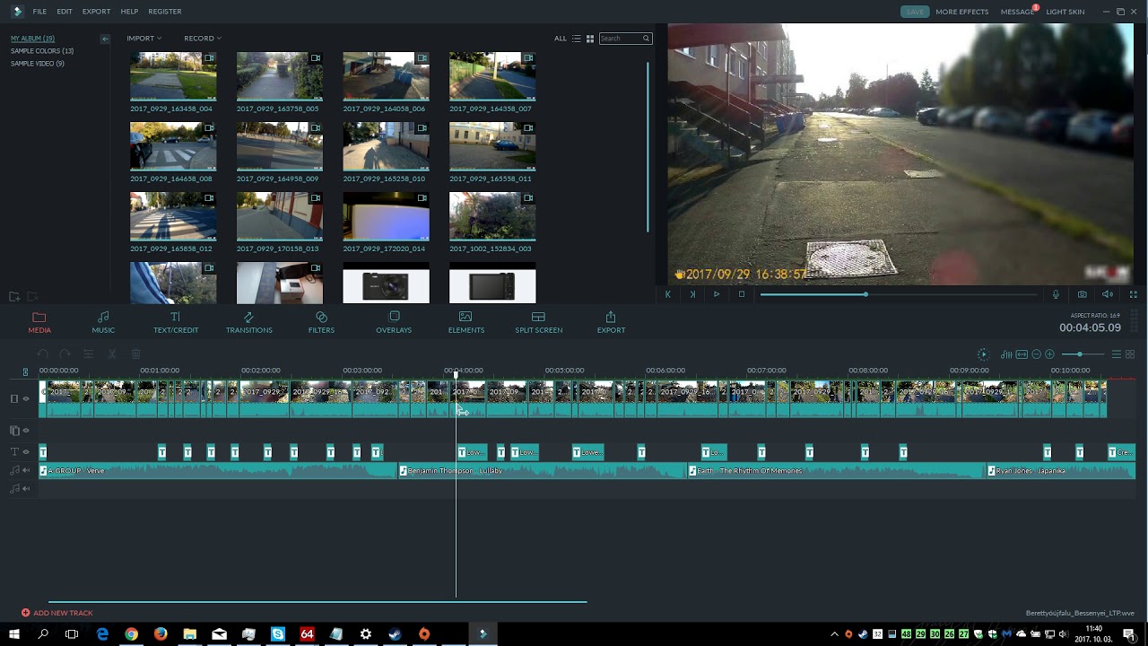1148x646 pixels.
Task: Open the Elements panel
Action: [x=465, y=323]
